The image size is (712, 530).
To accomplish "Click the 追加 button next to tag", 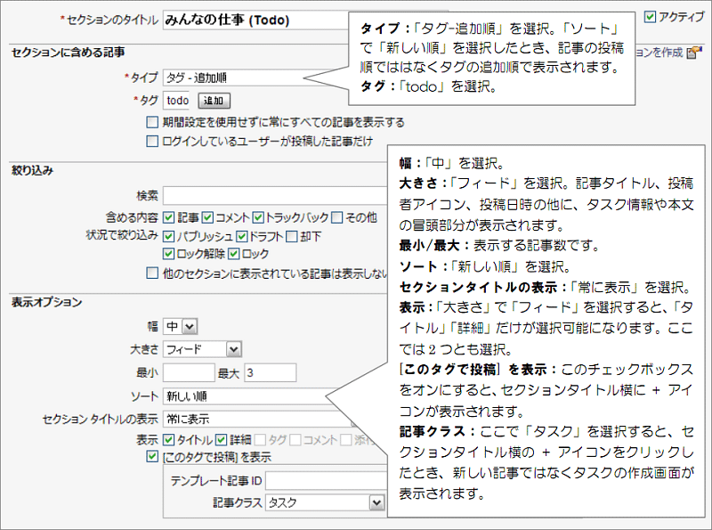I will click(x=214, y=101).
